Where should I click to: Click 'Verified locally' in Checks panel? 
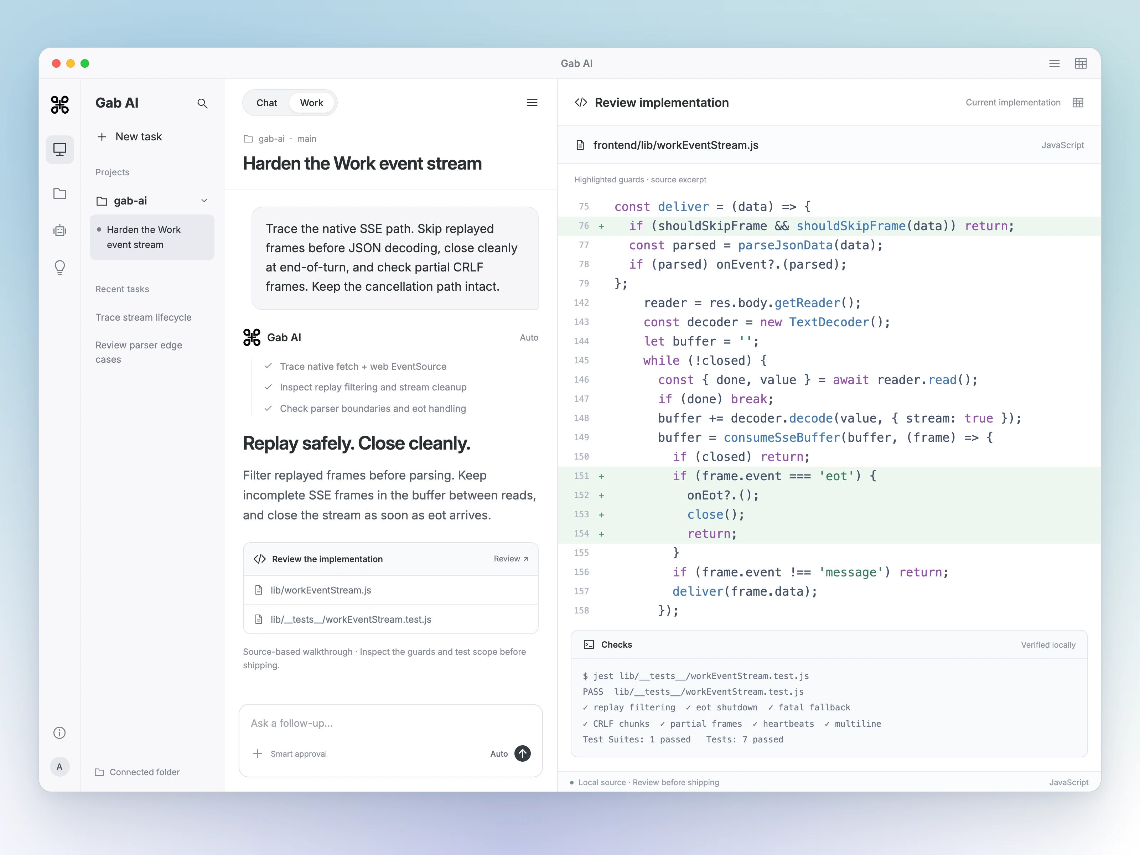tap(1048, 645)
